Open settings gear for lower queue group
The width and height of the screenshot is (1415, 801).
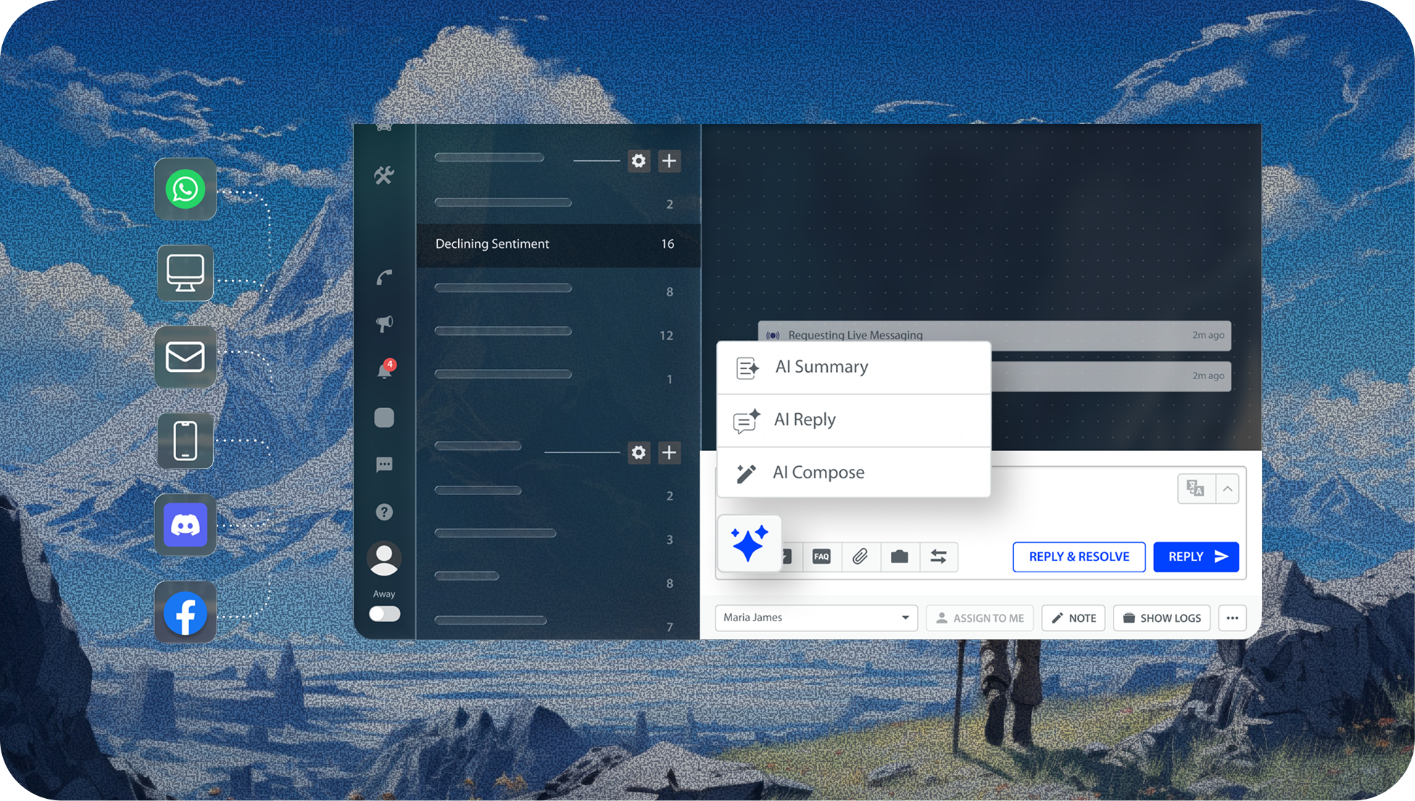pos(639,452)
